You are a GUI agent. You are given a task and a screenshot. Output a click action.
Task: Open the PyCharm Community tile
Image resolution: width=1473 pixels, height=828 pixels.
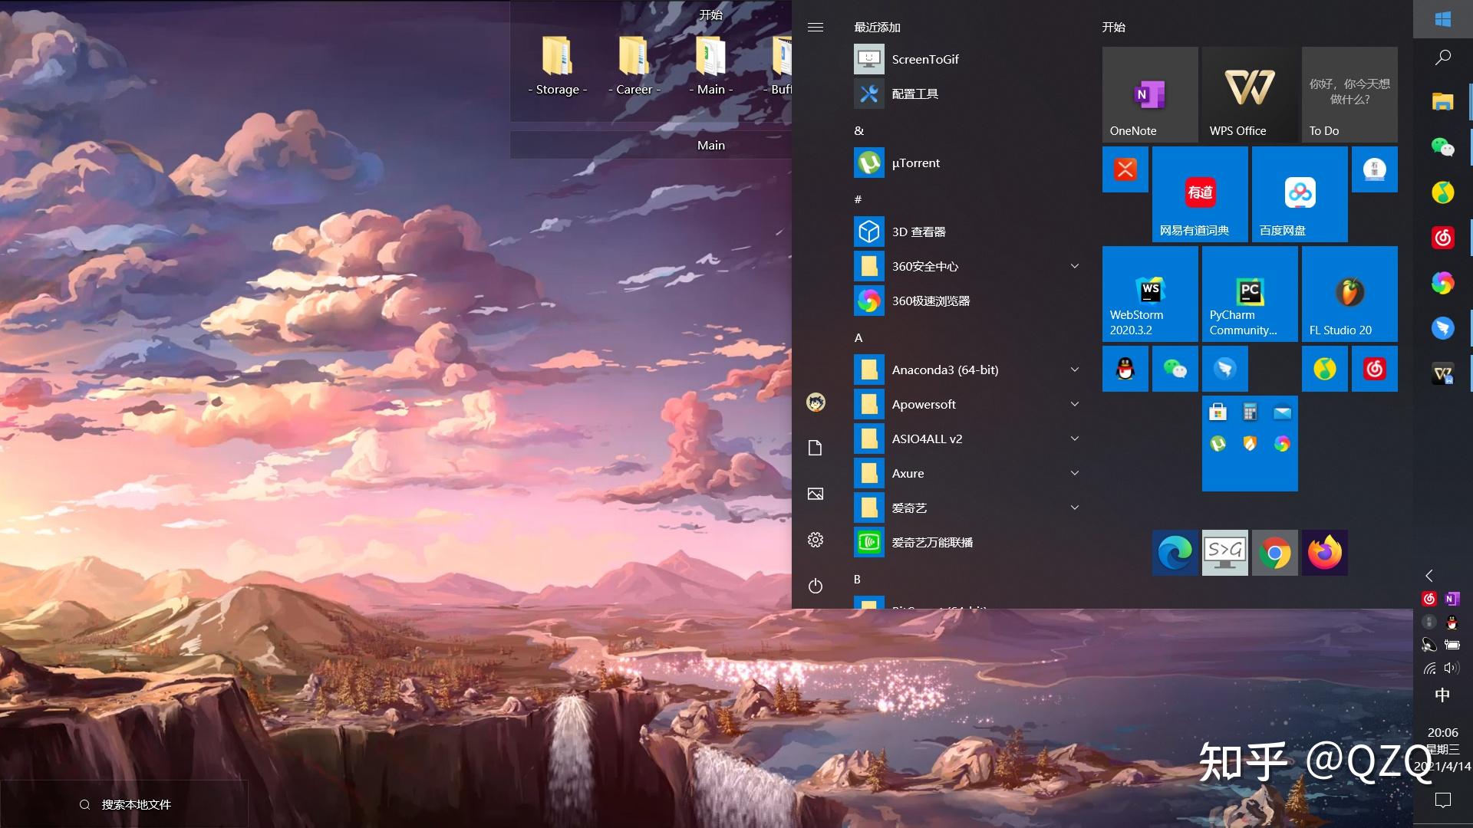pos(1249,294)
